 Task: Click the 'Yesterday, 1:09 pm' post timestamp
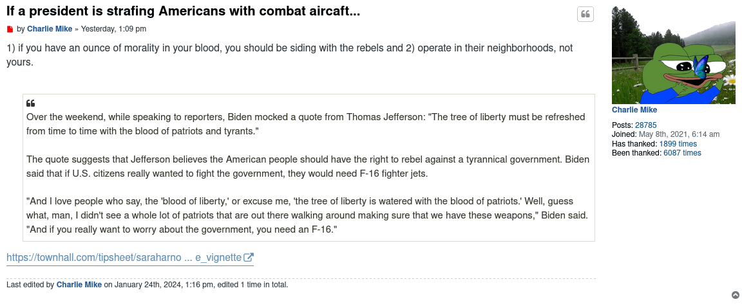tap(113, 29)
